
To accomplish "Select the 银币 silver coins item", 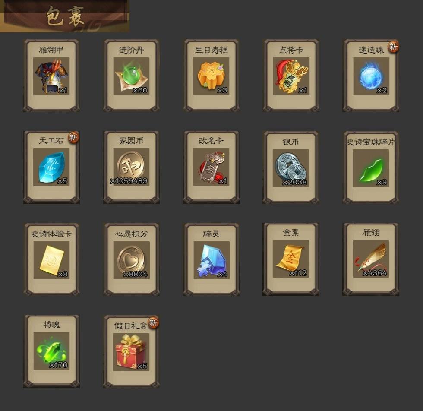I will coord(291,168).
